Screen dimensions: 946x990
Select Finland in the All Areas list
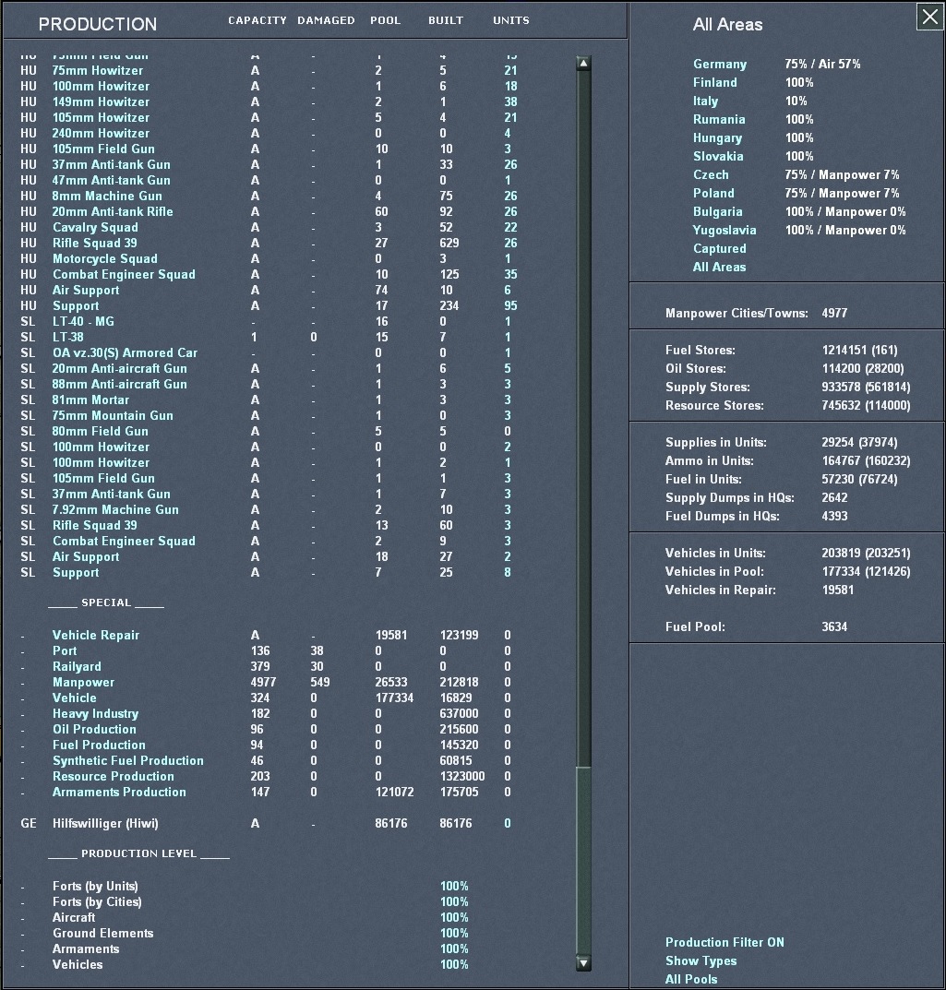715,82
